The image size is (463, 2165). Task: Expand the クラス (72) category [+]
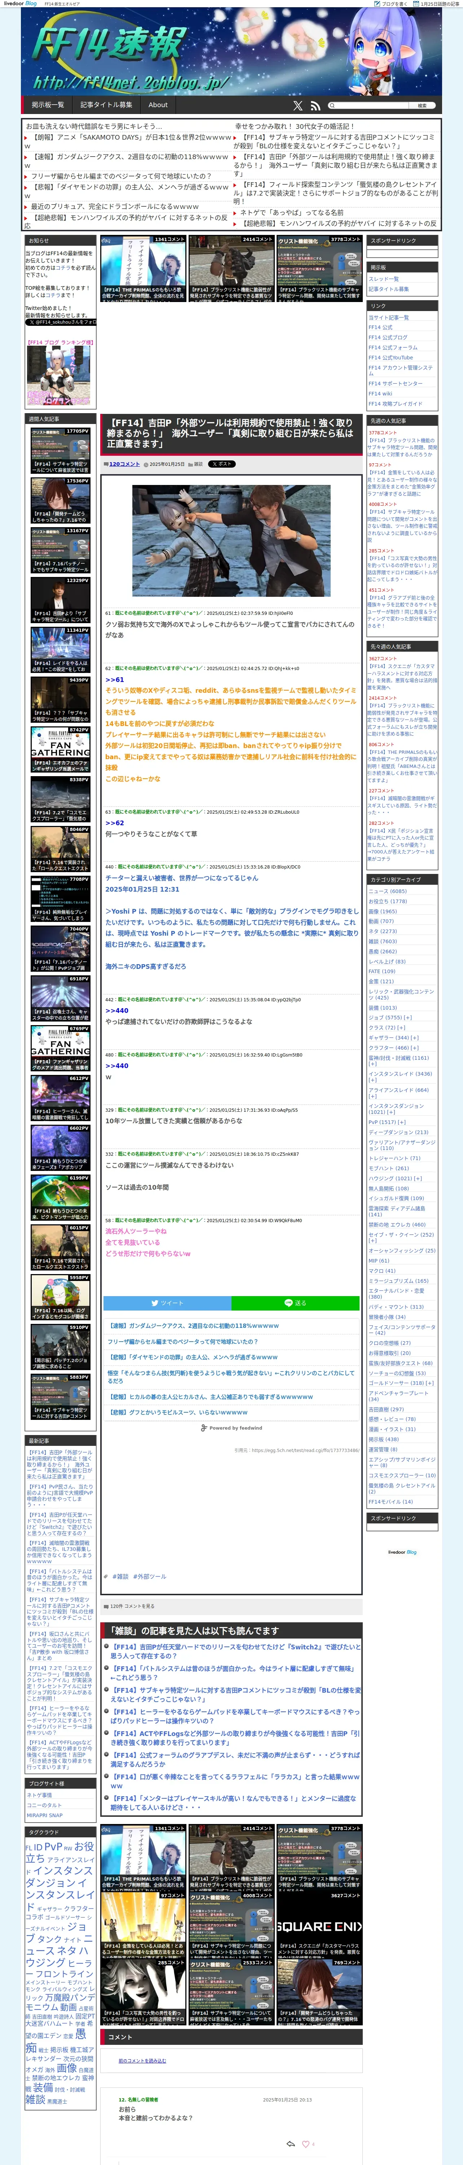402,1028
